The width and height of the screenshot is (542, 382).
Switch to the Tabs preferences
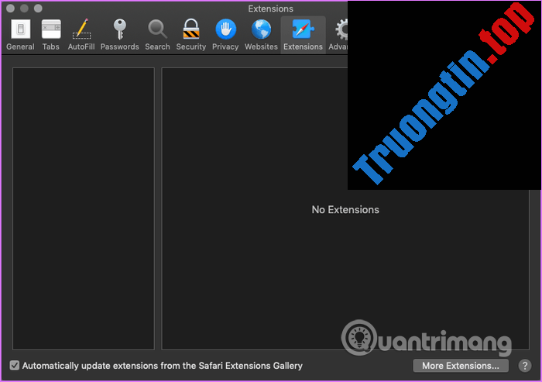[50, 34]
